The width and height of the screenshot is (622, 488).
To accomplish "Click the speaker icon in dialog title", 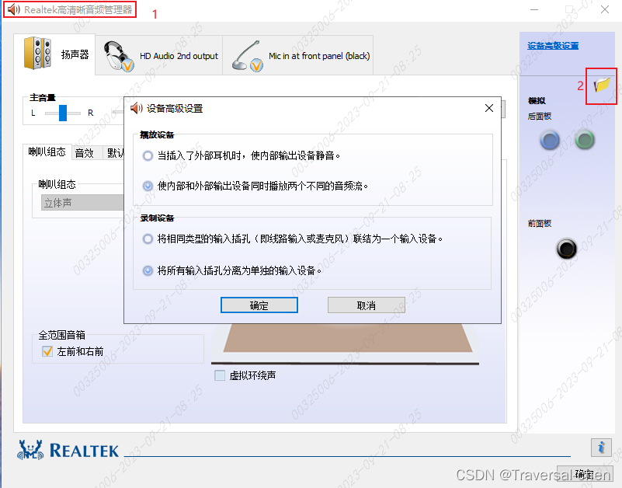I will click(x=137, y=108).
